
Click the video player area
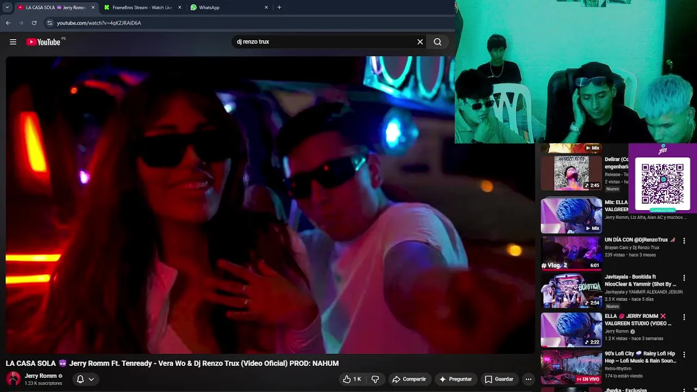click(271, 205)
